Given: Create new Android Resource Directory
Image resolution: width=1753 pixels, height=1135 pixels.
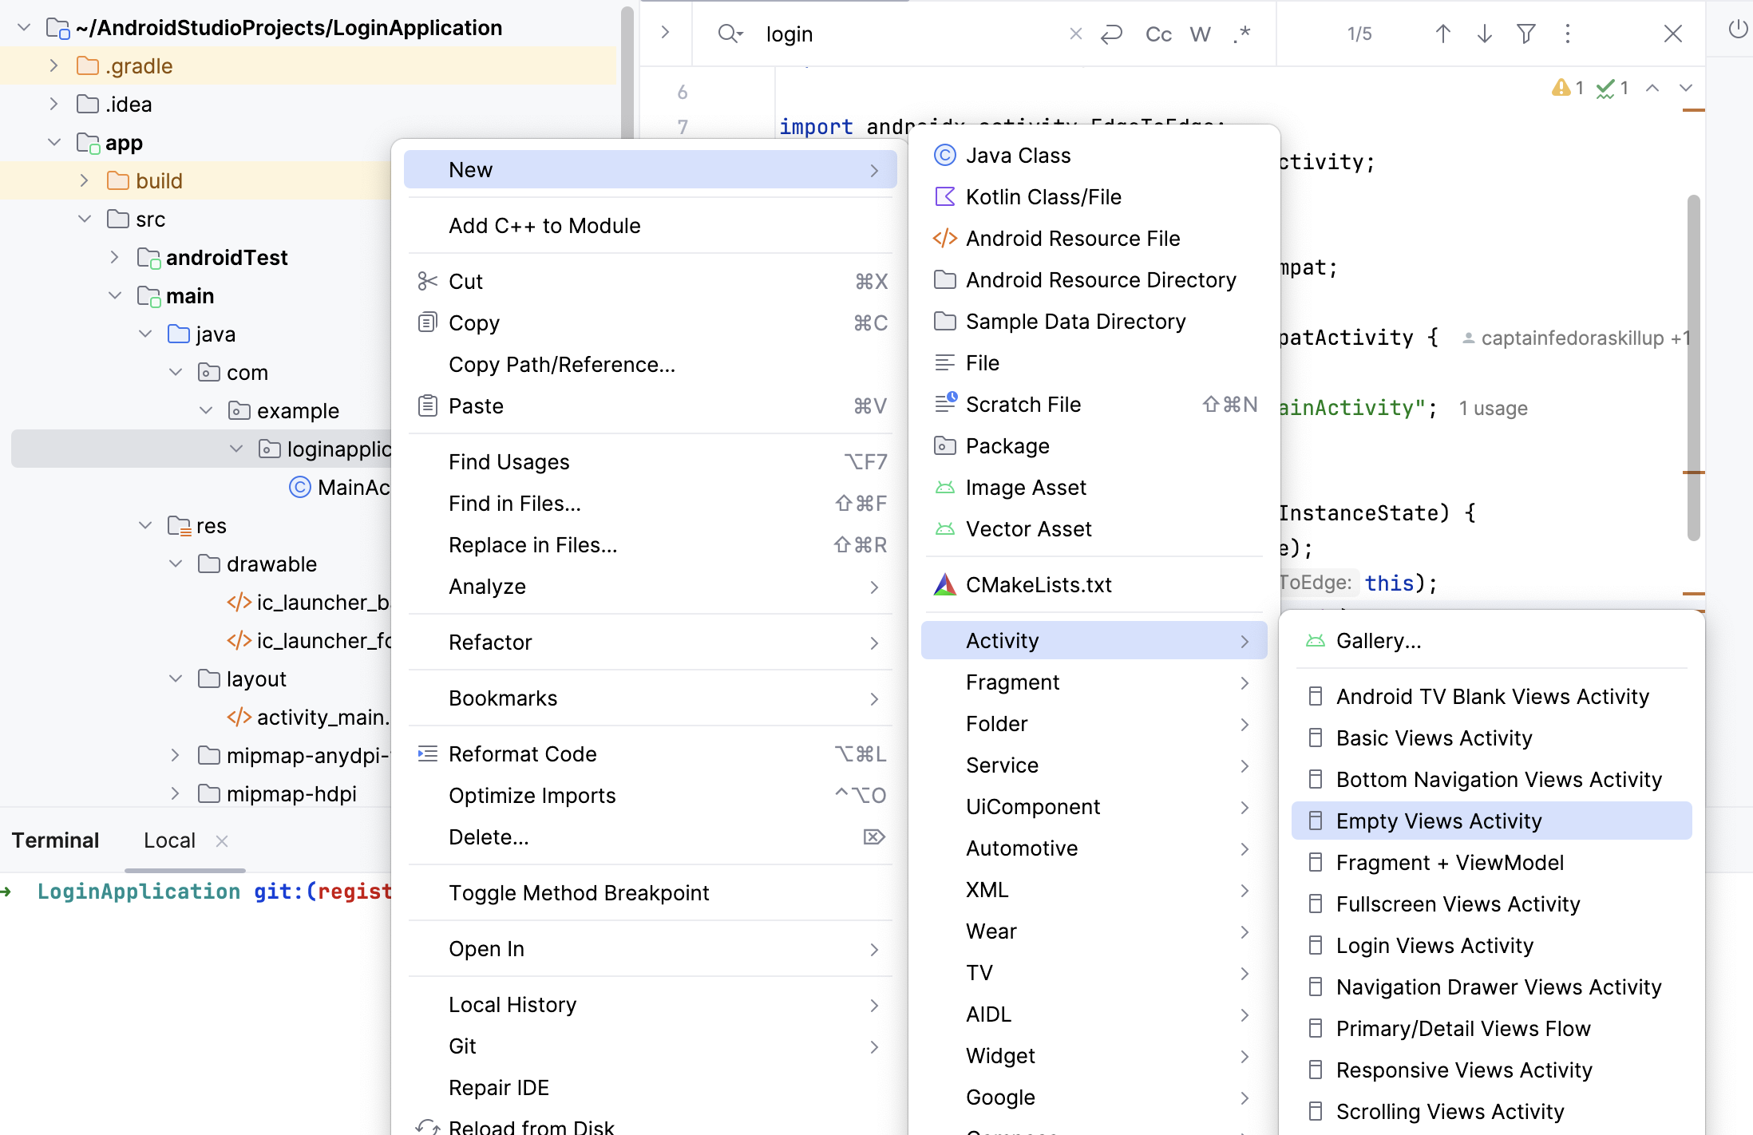Looking at the screenshot, I should [x=1094, y=279].
